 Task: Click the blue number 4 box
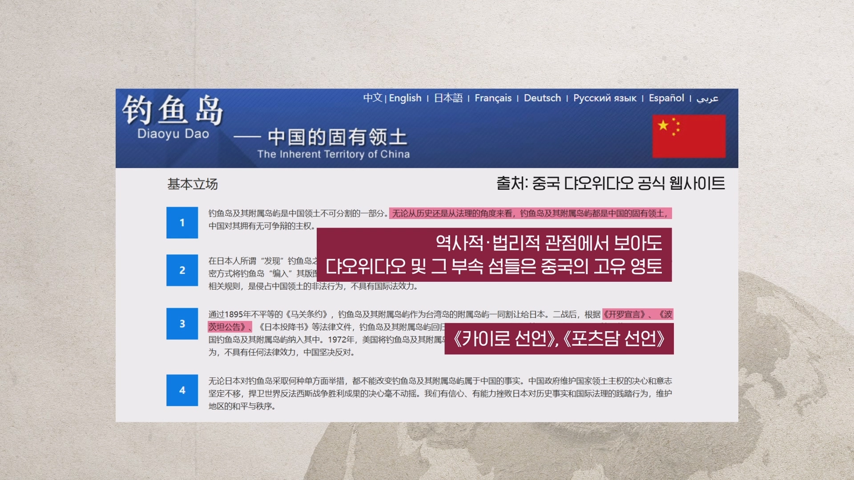(x=182, y=390)
